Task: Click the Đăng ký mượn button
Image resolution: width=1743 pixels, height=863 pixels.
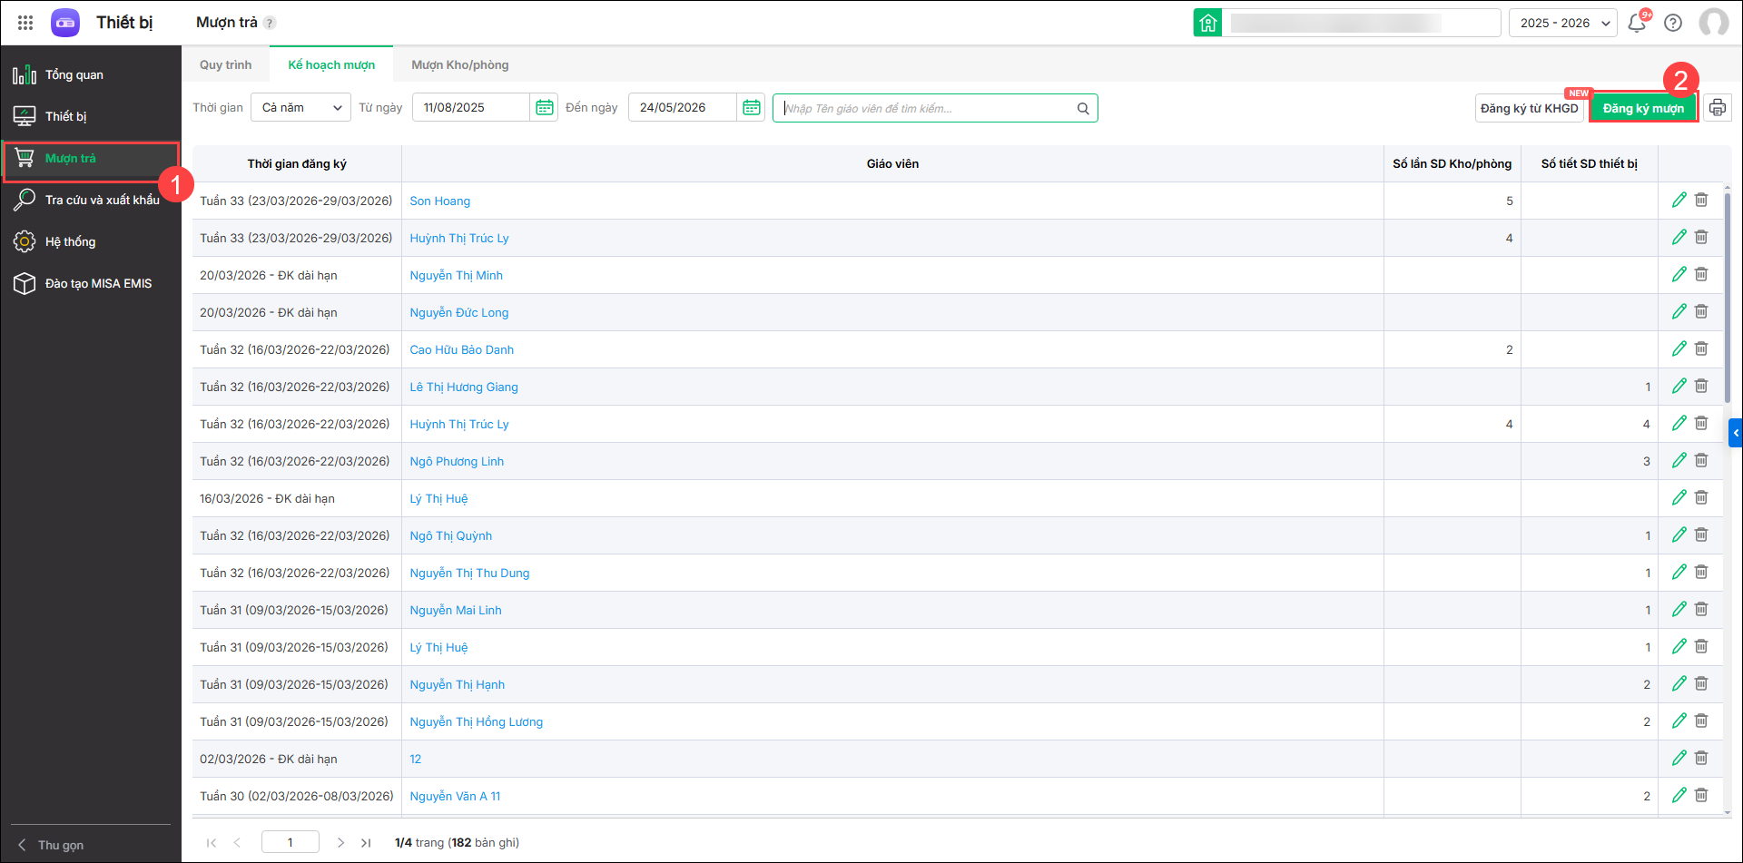Action: (x=1642, y=109)
